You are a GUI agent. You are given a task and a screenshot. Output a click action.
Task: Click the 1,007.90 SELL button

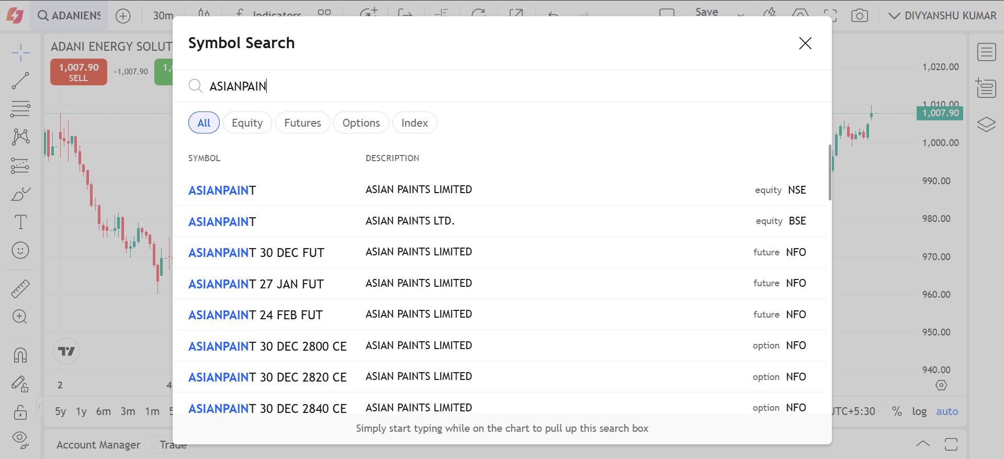78,72
